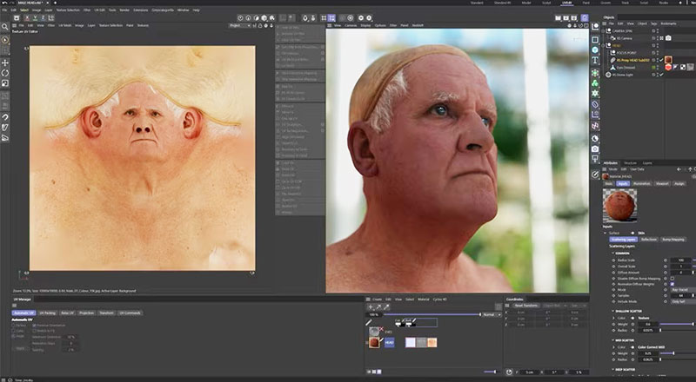Select the Scale tool in left toolbar

[x=5, y=83]
